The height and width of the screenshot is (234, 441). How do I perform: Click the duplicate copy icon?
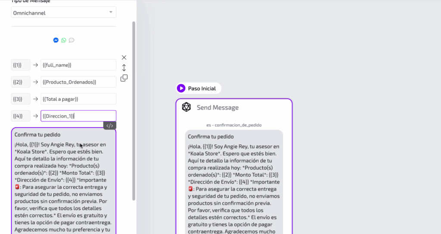[124, 78]
